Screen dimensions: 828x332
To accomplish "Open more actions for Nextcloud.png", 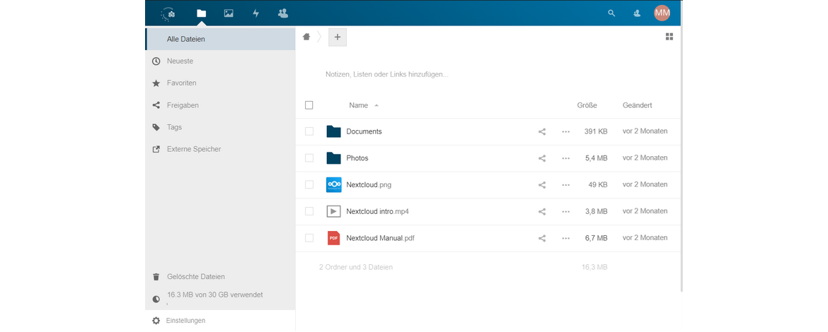I will click(565, 185).
